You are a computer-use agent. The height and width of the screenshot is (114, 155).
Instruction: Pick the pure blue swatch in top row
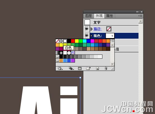tap(88, 41)
